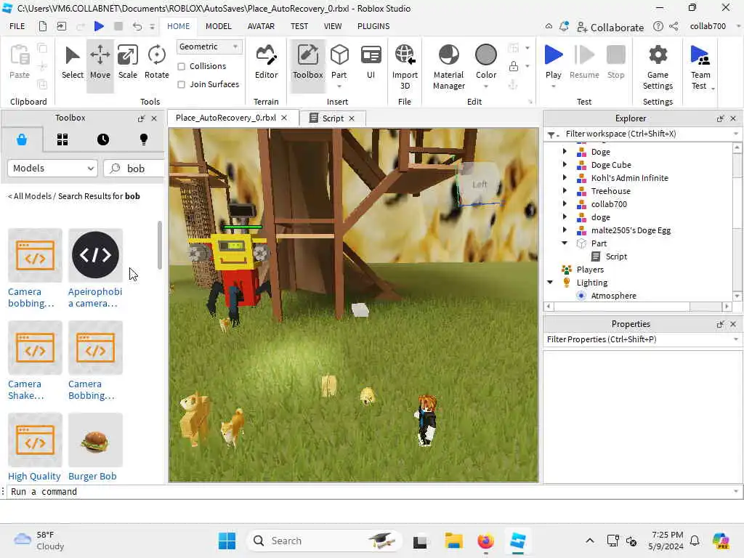
Task: Open the FILE menu
Action: pos(17,26)
